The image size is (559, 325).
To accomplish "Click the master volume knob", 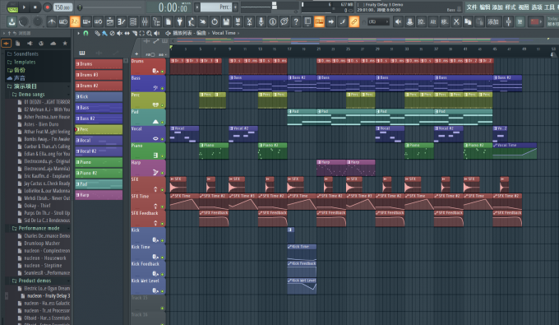I will tap(24, 21).
